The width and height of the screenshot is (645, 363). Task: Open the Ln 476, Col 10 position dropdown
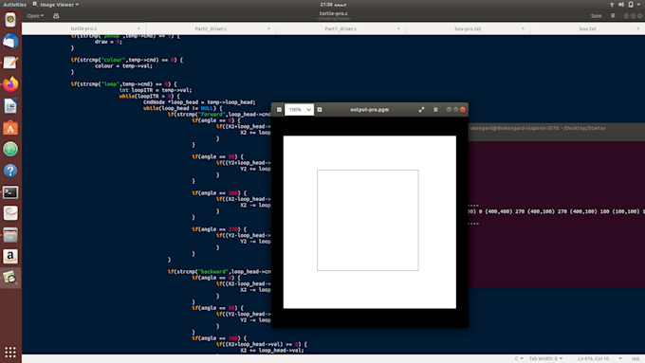point(599,358)
